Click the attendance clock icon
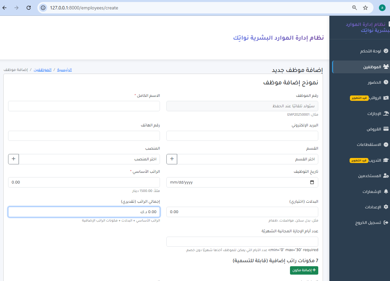The image size is (390, 281). 386,82
